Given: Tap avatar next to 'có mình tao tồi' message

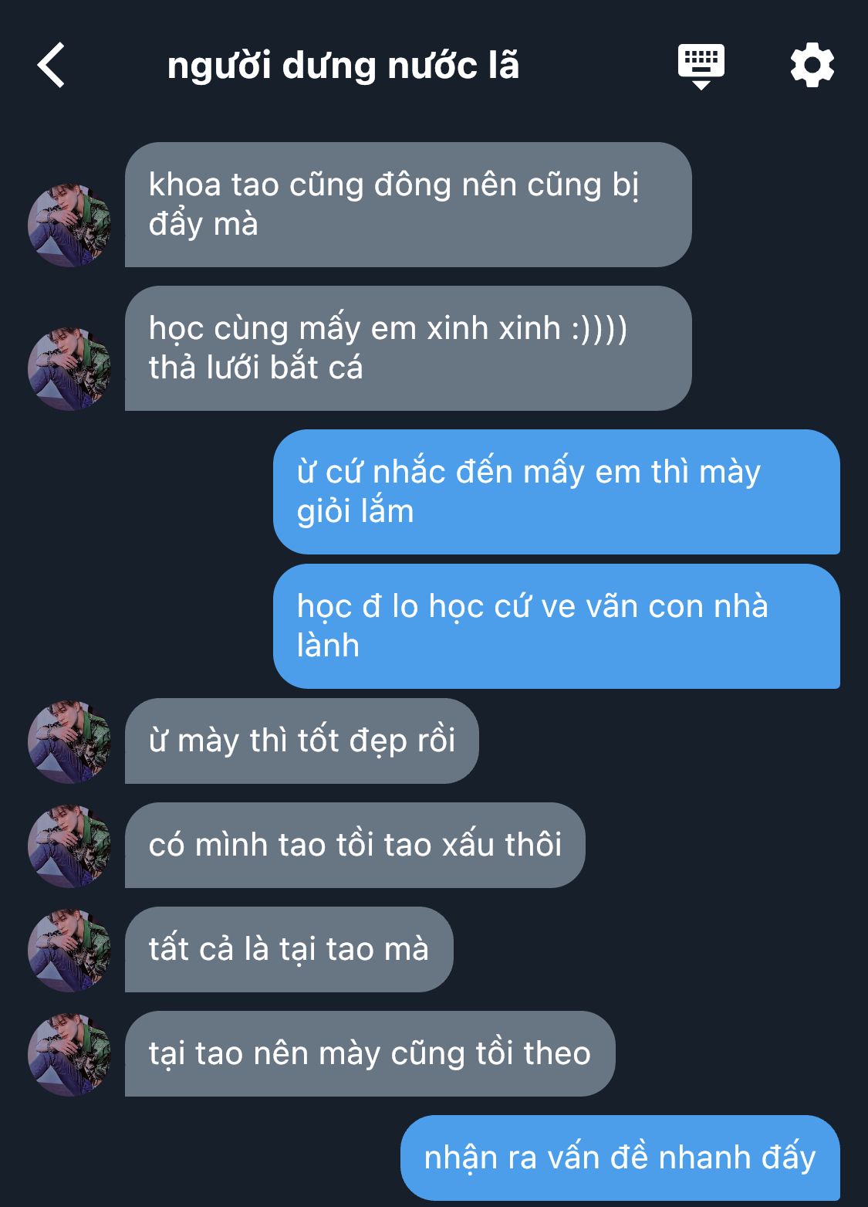Looking at the screenshot, I should 69,846.
